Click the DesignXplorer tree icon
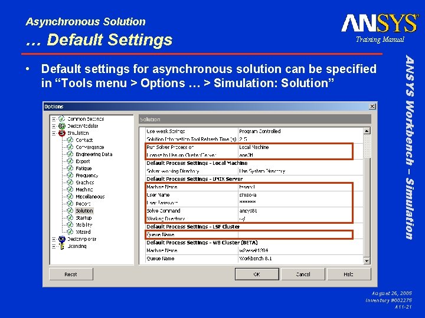Image resolution: width=425 pixels, height=318 pixels. click(x=62, y=239)
